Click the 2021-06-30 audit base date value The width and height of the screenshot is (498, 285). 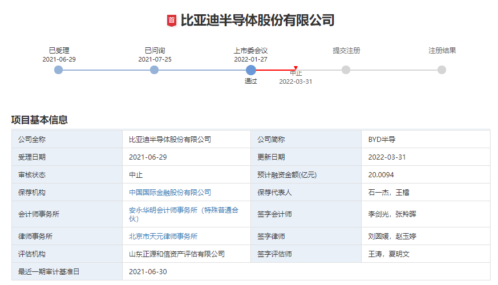tap(148, 272)
